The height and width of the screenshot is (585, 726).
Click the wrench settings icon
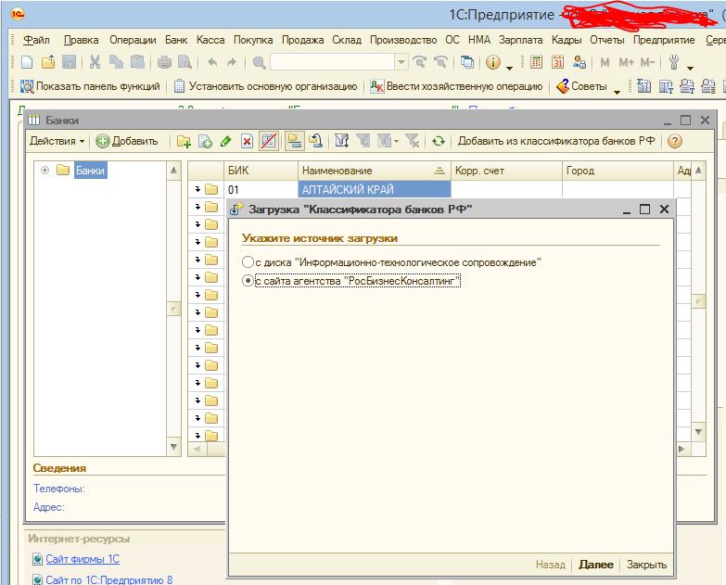coord(674,62)
